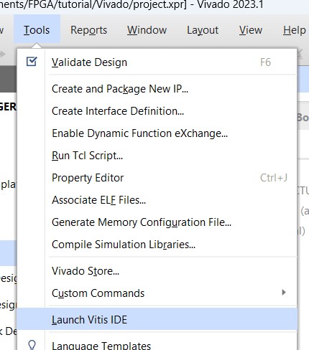Viewport: 309px width, 350px height.
Task: Choose Associate ELF Files option
Action: 157,200
